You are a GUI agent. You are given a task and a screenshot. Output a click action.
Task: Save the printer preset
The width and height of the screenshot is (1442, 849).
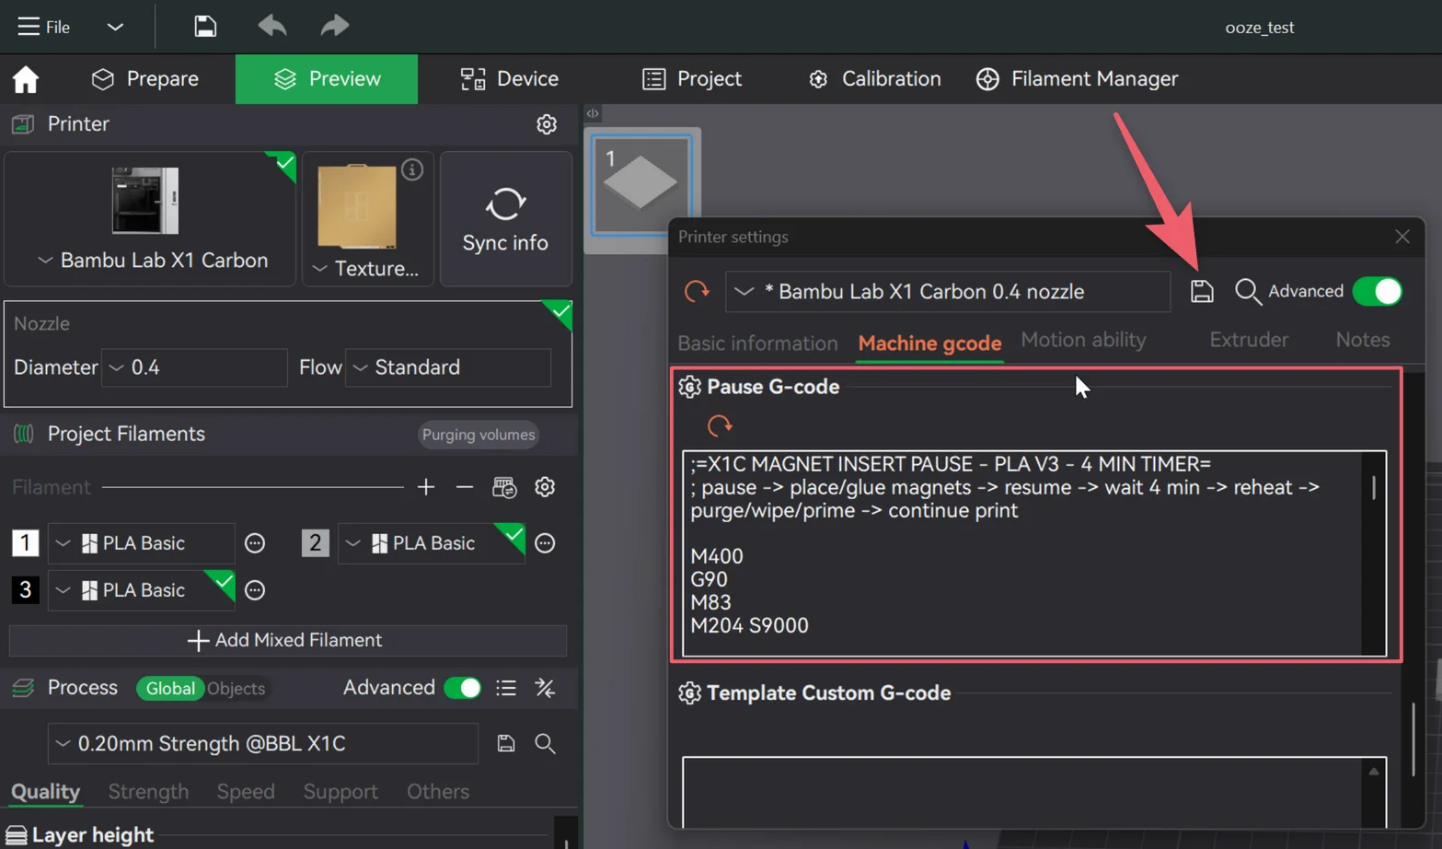[1202, 292]
